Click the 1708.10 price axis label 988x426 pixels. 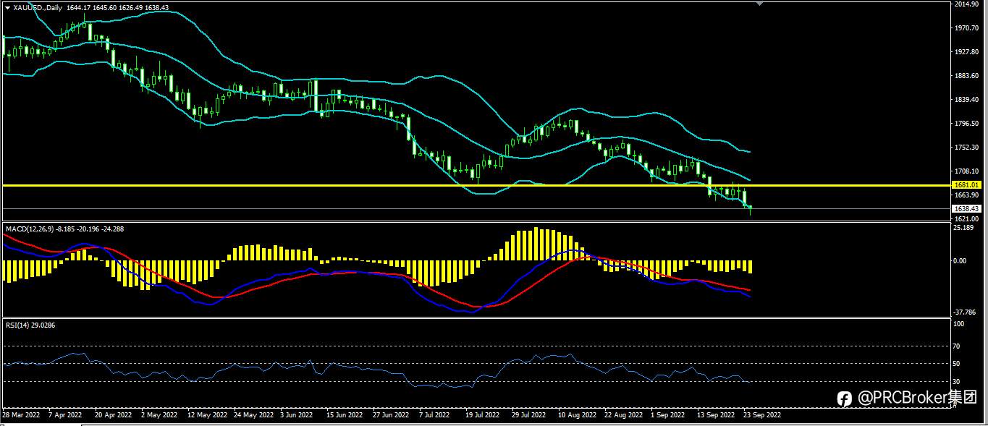pos(967,171)
